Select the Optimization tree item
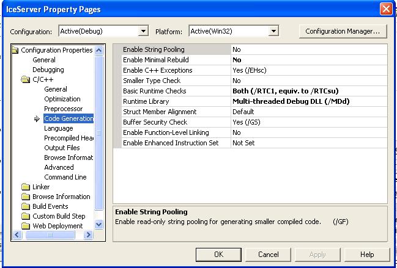This screenshot has width=397, height=268. pos(62,99)
